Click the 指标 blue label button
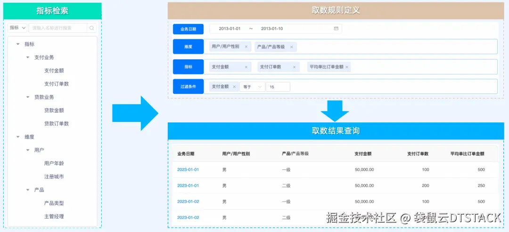Viewport: 509px width, 232px height. point(188,67)
